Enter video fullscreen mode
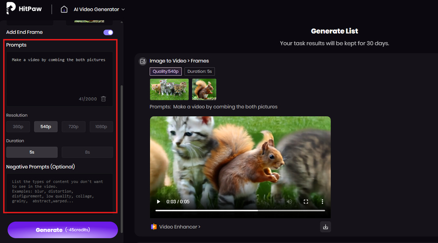 [x=306, y=201]
